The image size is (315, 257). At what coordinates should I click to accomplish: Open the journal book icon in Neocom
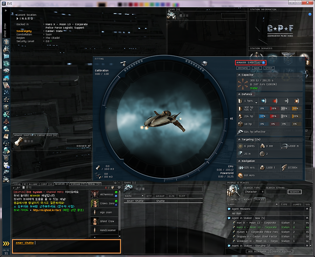tap(7, 136)
